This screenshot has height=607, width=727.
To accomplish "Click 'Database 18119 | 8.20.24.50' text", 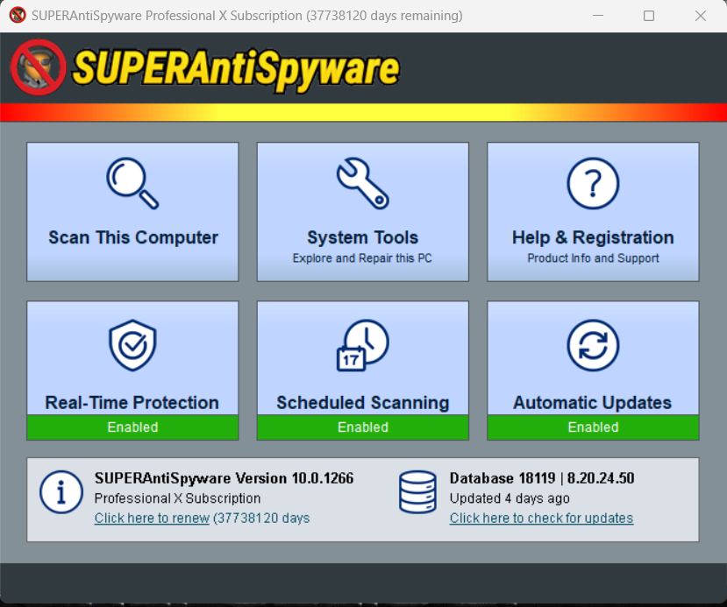I will (x=542, y=478).
